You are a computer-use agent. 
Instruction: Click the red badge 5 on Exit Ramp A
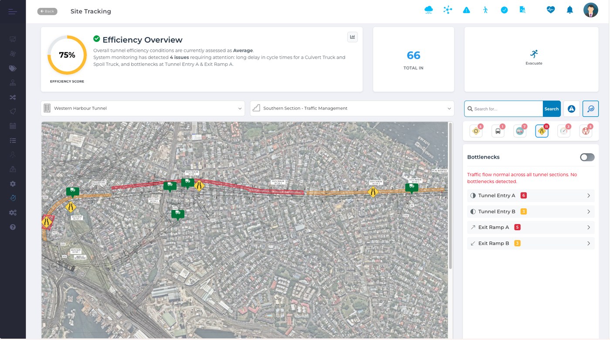tap(517, 227)
